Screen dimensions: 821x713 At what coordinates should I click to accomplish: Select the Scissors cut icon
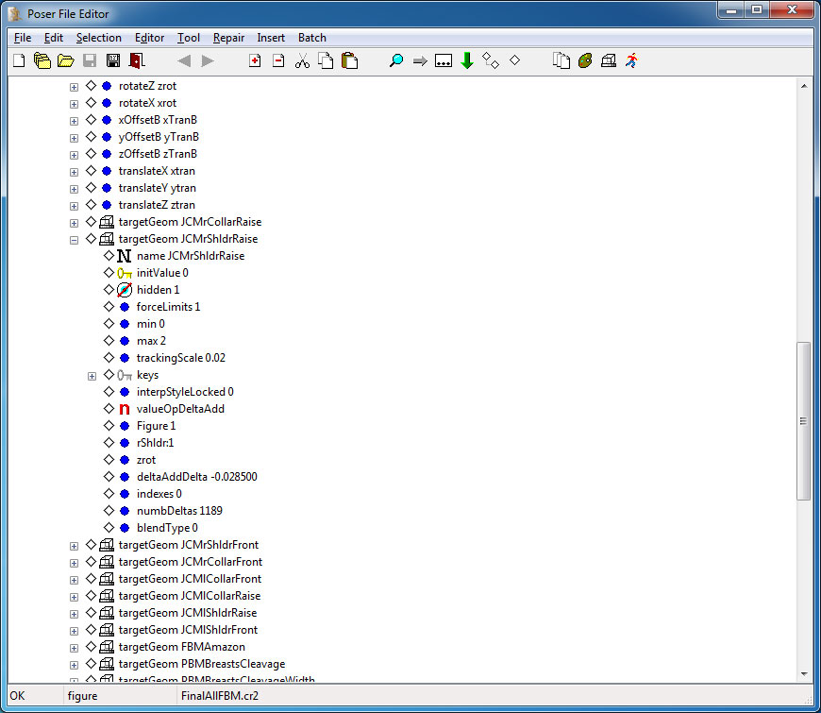pyautogui.click(x=302, y=59)
